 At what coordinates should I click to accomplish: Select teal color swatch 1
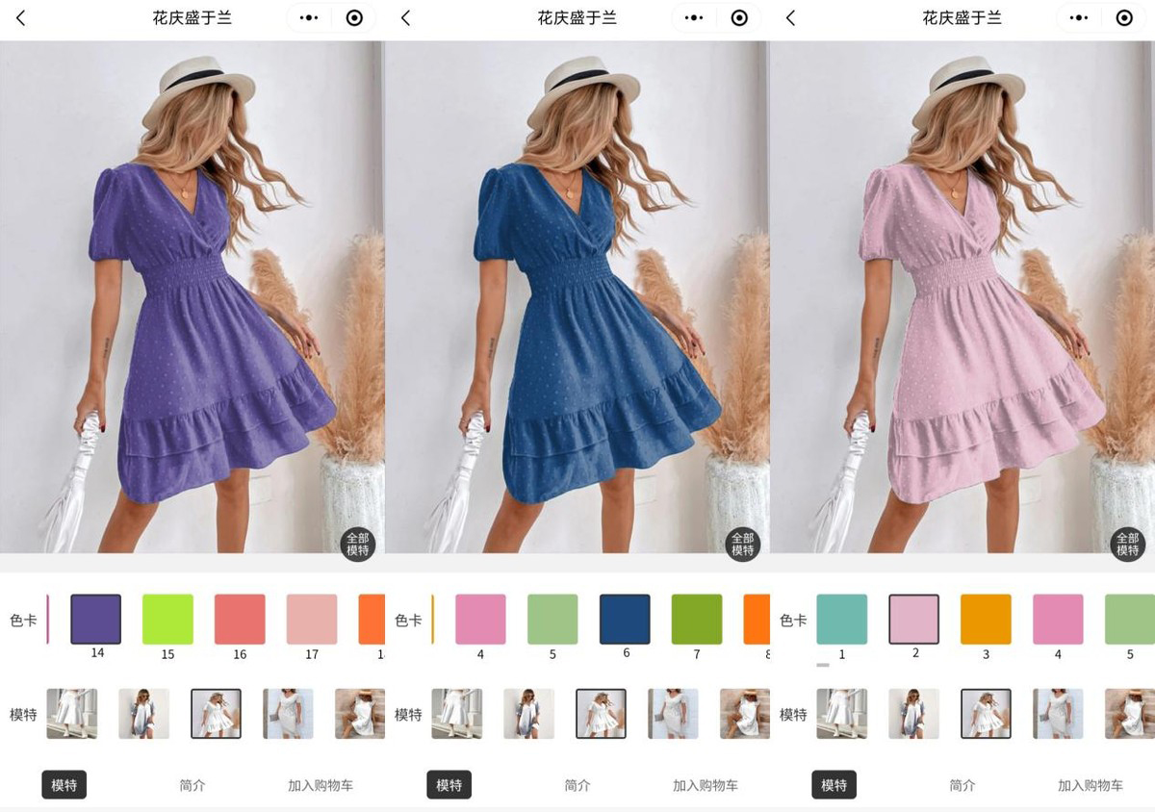point(842,619)
